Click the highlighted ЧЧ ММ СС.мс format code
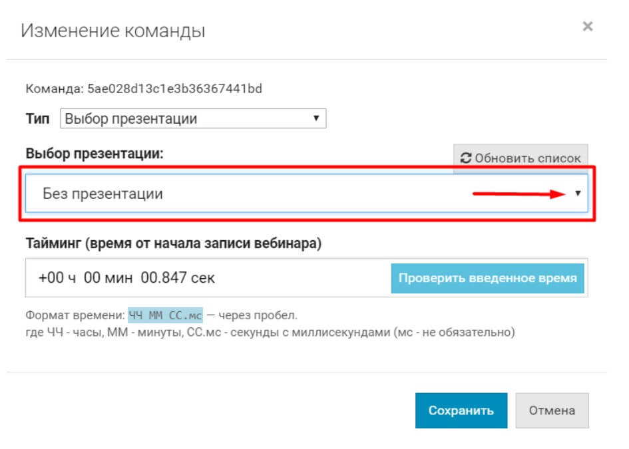Screen dimensions: 629x449 [x=165, y=315]
